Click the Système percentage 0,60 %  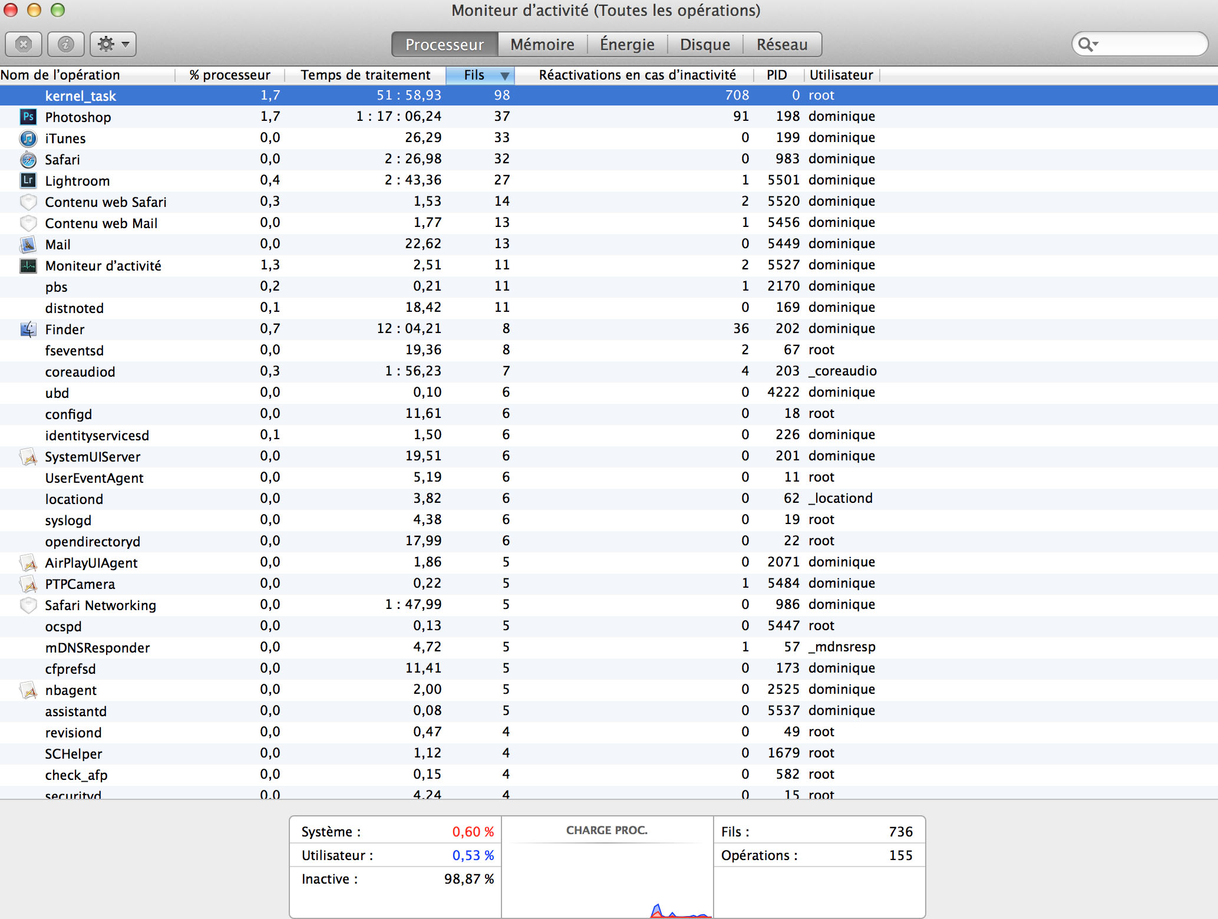point(473,832)
